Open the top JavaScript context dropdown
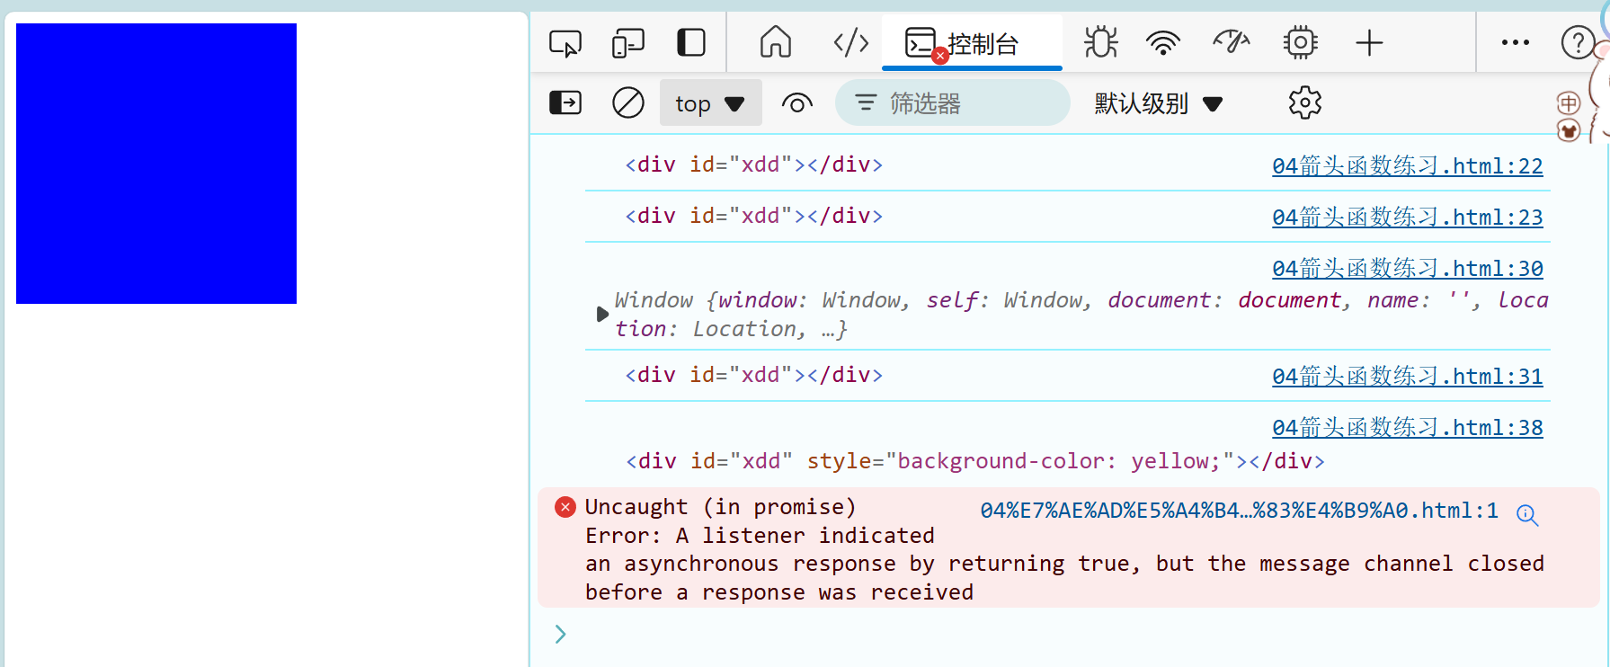Viewport: 1610px width, 667px height. pos(710,103)
